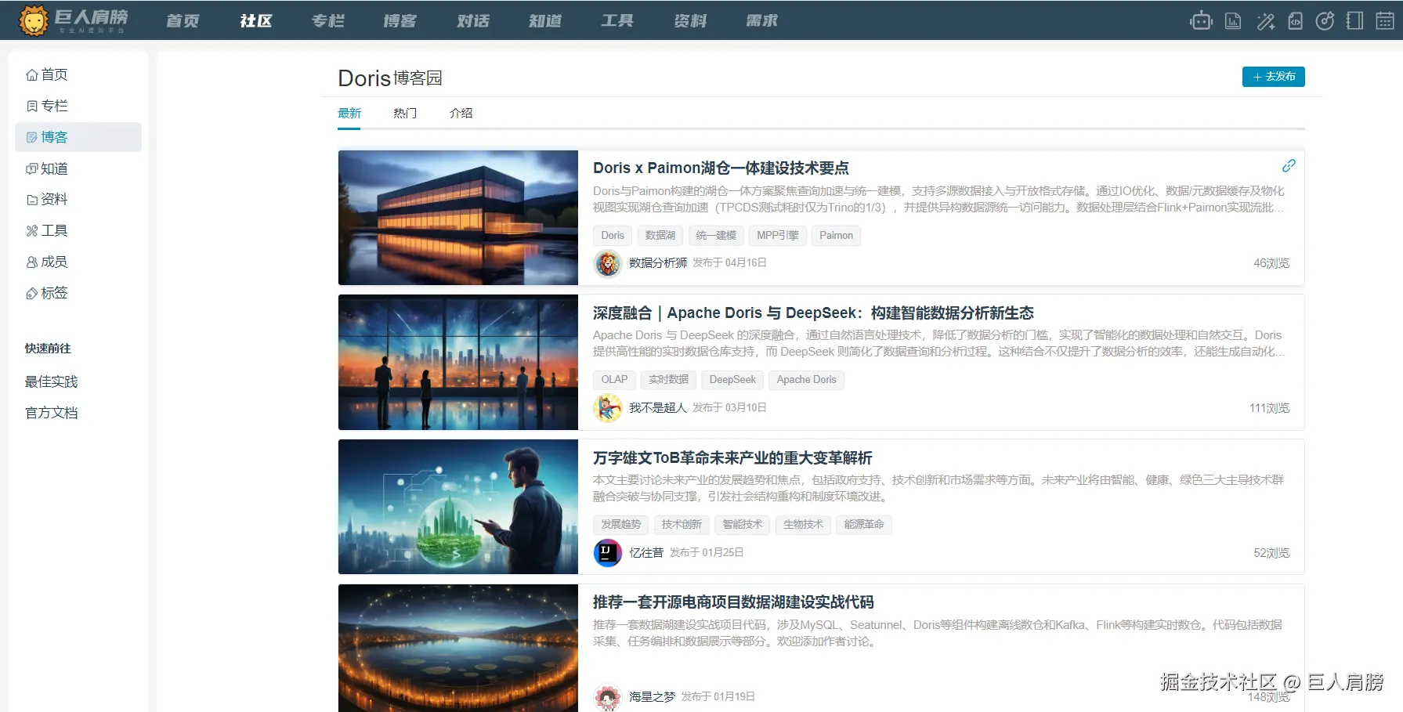The image size is (1403, 712).
Task: Go to 最佳实践 quick link
Action: tap(51, 381)
